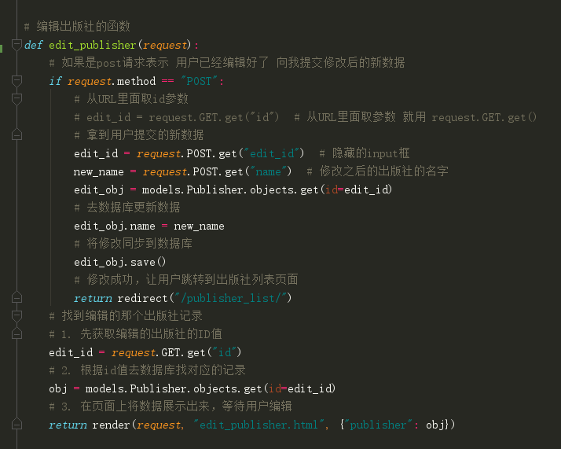561x449 pixels.
Task: Collapse the edit_publisher function fold marker
Action: pyautogui.click(x=16, y=45)
